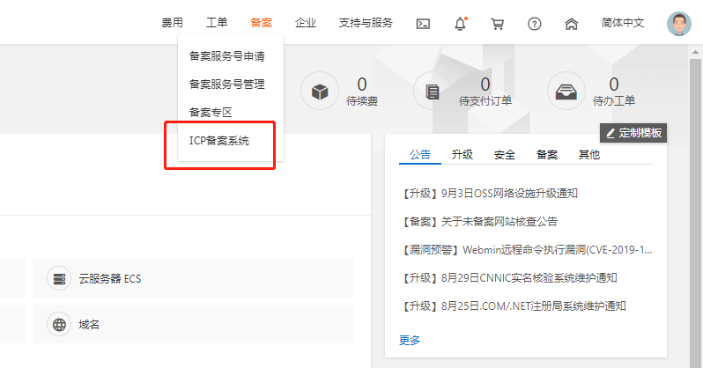Switch to the 其他 tab

coord(588,155)
